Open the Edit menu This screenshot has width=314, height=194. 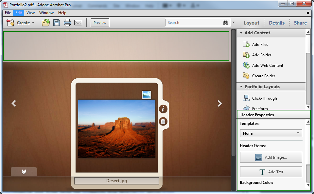[x=19, y=13]
